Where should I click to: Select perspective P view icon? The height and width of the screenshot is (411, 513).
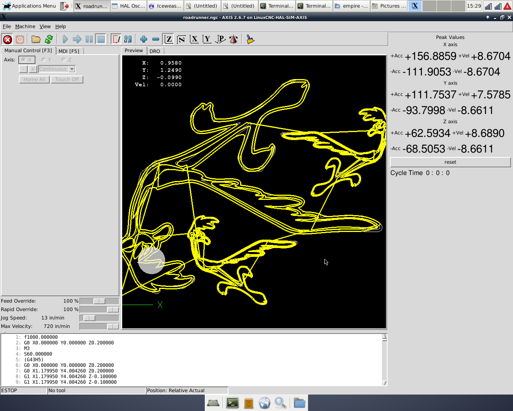coord(220,39)
